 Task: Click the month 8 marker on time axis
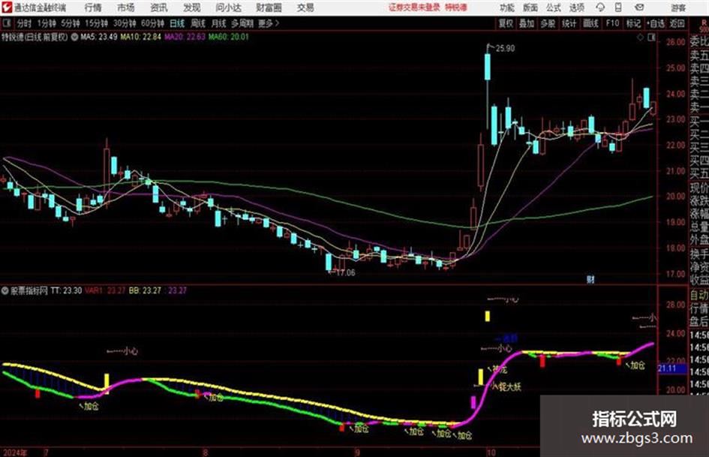tap(206, 452)
